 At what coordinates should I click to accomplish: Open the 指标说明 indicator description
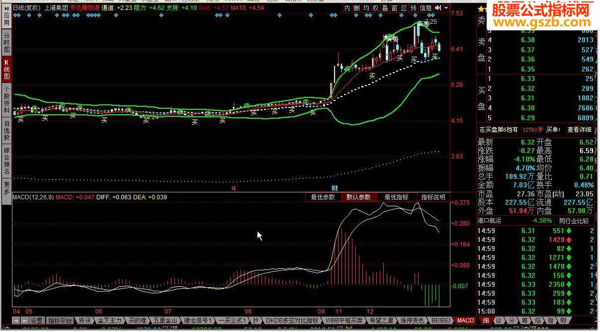(433, 197)
